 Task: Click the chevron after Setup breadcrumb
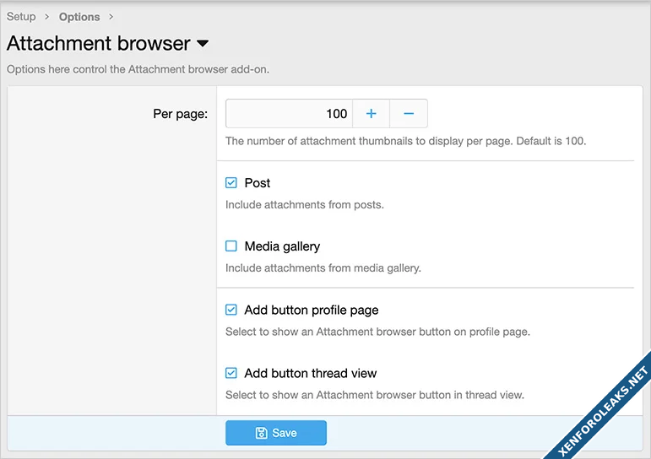(47, 17)
